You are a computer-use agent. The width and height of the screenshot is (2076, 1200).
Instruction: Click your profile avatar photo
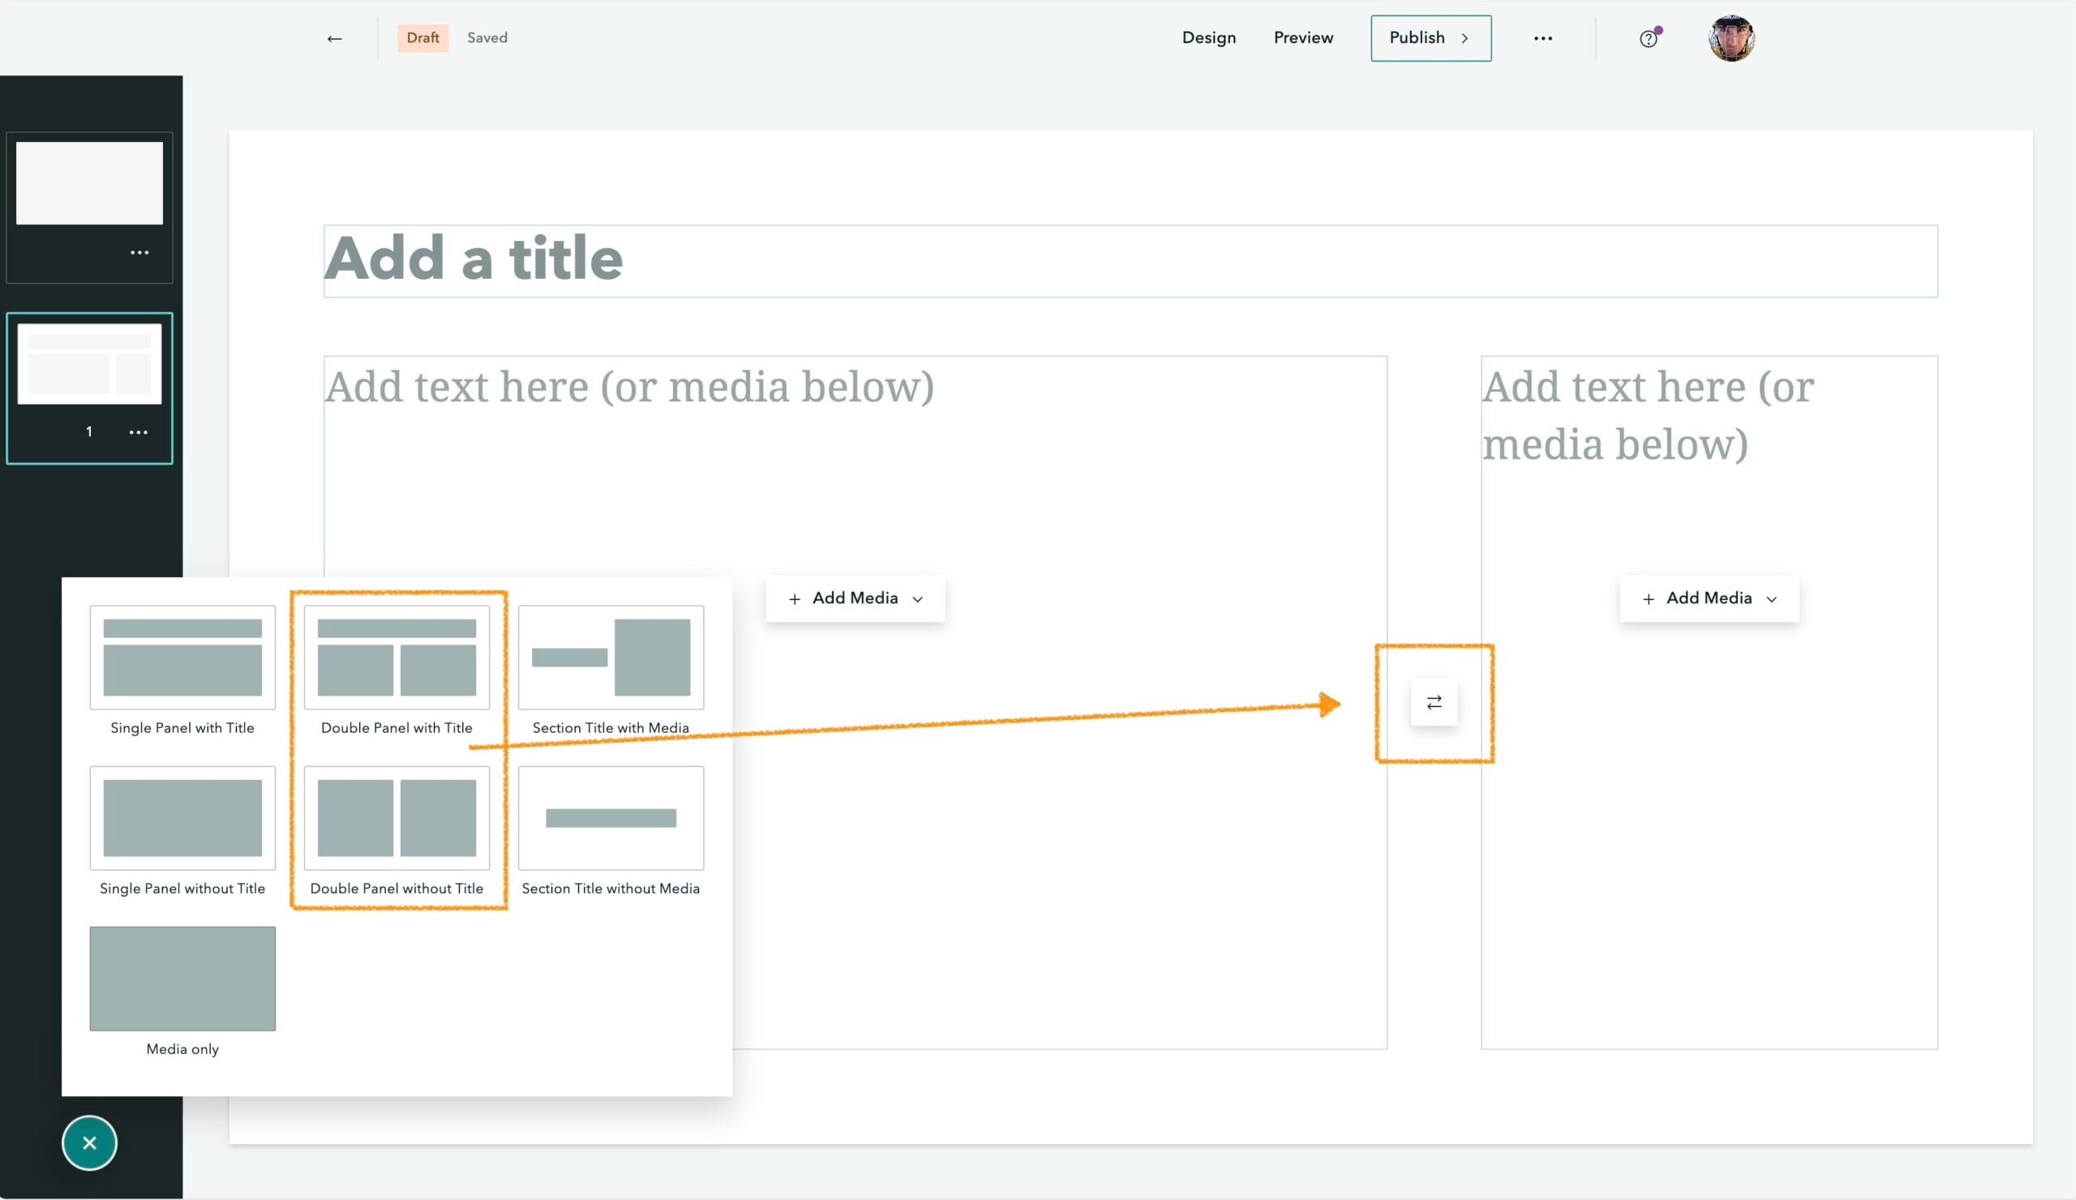1731,37
